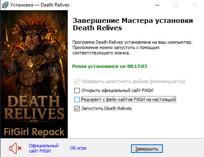This screenshot has height=157, width=204.
Task: Toggle the muted speaker music icon
Action: 15,148
